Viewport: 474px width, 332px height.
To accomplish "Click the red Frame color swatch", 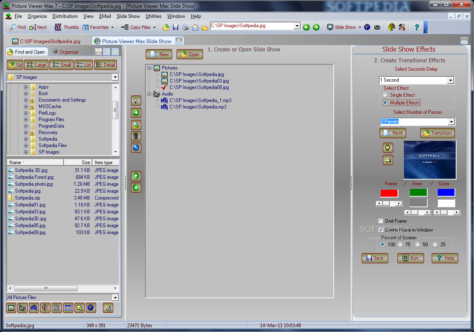I will (x=389, y=193).
